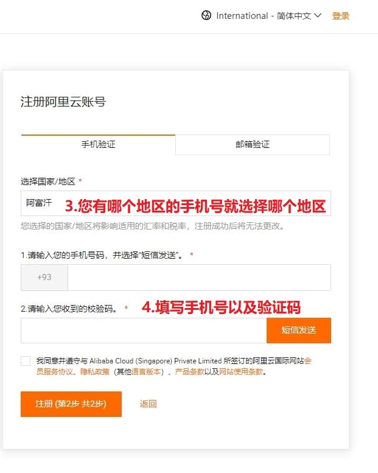Open the 产品条款 link
Image resolution: width=378 pixels, height=473 pixels.
coord(189,371)
